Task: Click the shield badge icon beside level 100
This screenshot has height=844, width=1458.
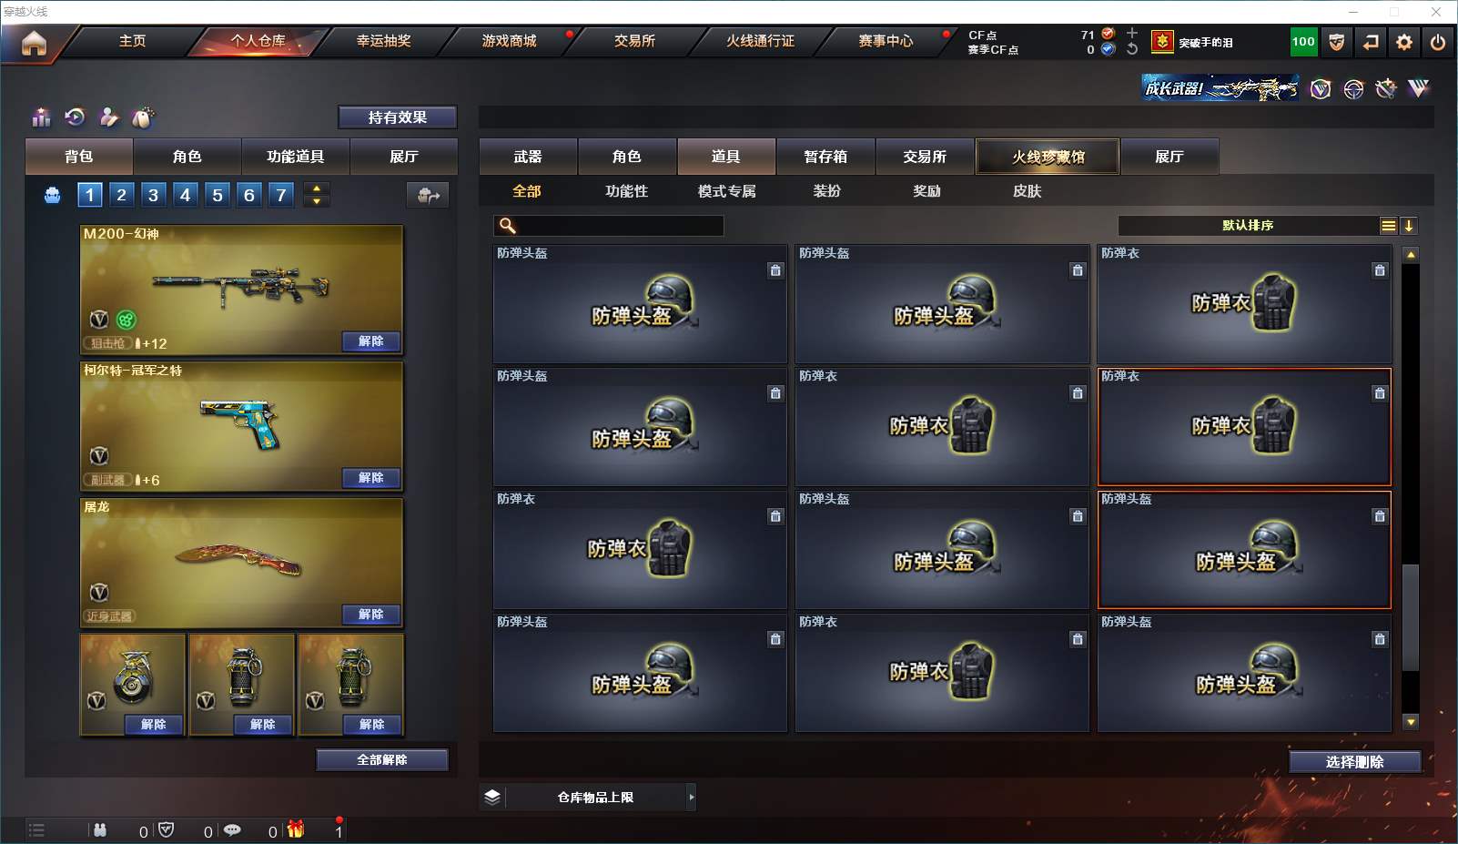Action: (x=1337, y=42)
